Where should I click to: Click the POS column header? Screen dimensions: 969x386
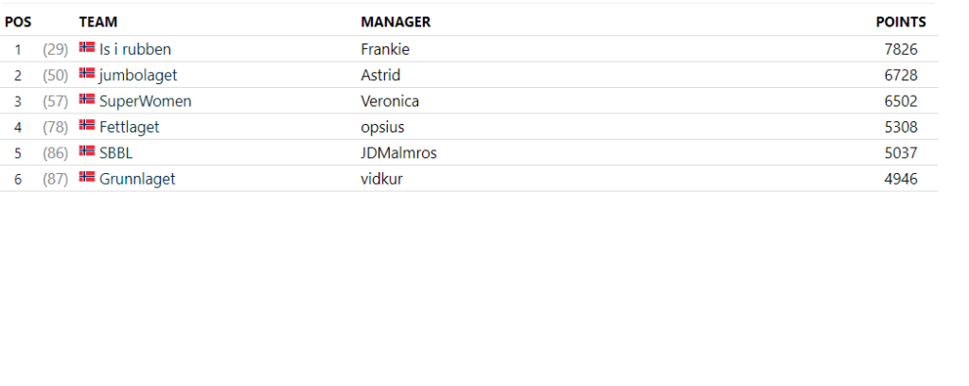(18, 23)
